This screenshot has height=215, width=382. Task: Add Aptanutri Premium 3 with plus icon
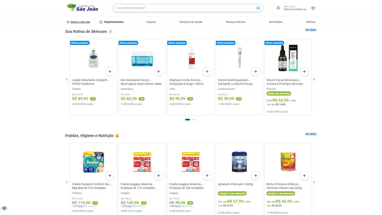255,176
